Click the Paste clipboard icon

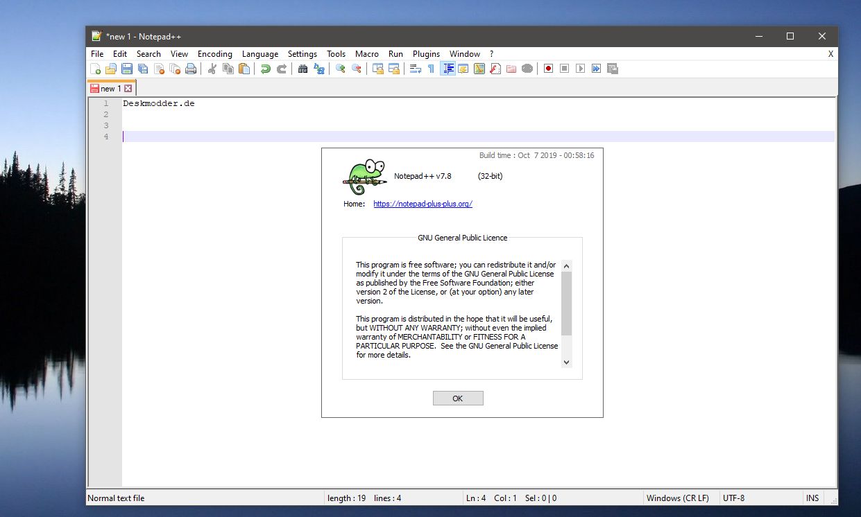click(x=244, y=69)
